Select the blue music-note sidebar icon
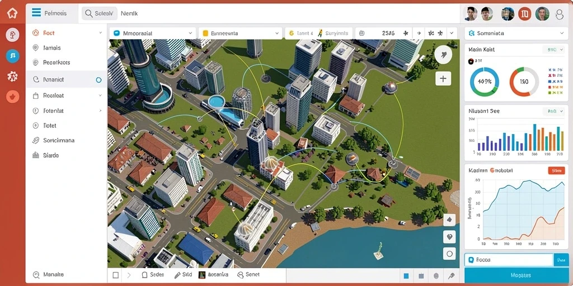This screenshot has width=573, height=286. point(12,56)
